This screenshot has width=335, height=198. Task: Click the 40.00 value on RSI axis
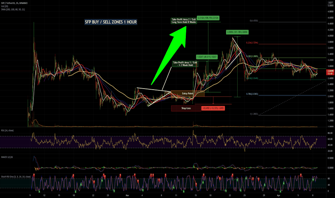click(x=330, y=145)
